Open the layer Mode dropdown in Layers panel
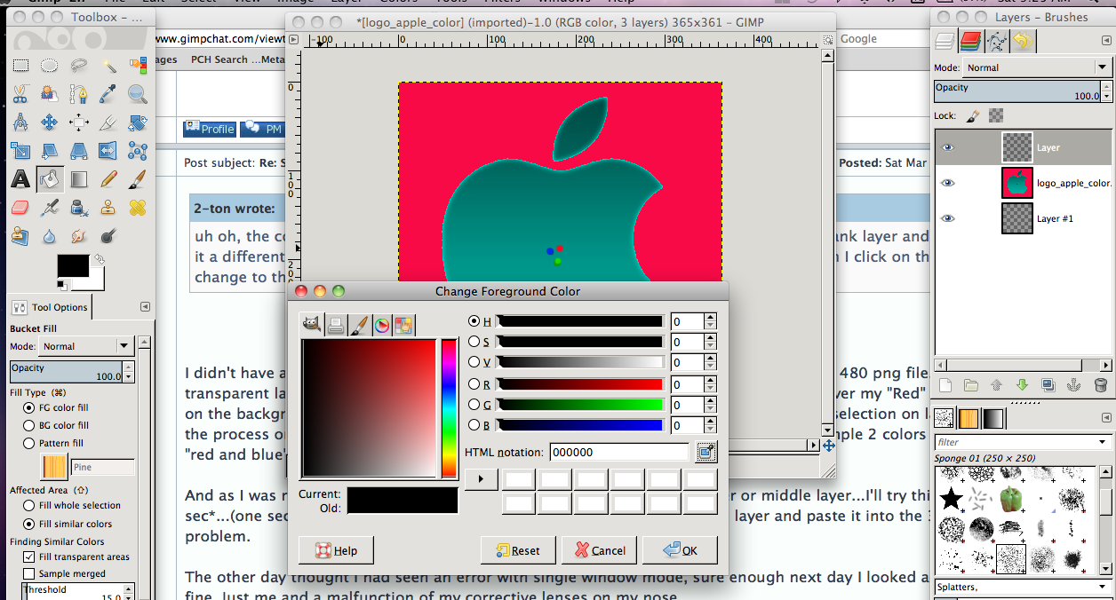Viewport: 1116px width, 600px height. tap(1037, 67)
